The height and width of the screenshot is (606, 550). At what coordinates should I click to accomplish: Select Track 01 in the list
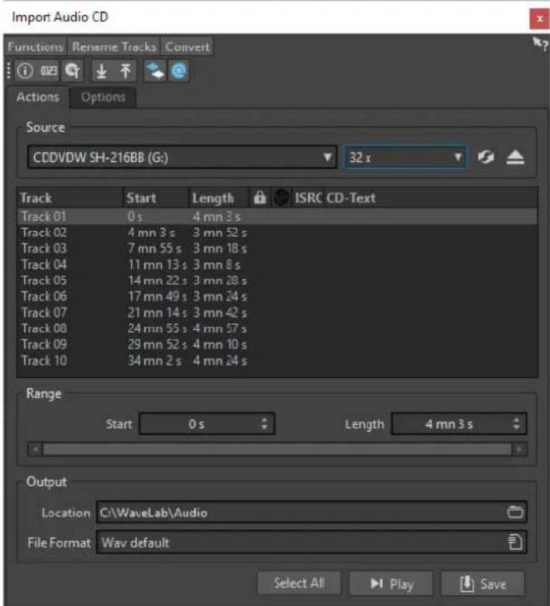(x=277, y=216)
